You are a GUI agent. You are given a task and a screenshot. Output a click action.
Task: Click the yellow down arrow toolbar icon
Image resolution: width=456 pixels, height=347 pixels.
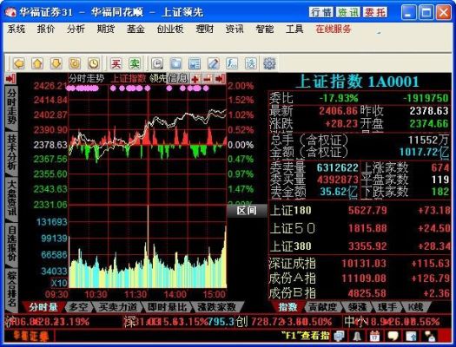tap(56, 63)
